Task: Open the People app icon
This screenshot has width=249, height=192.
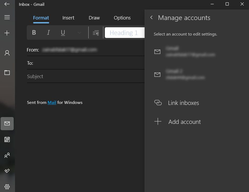Action: click(x=7, y=155)
